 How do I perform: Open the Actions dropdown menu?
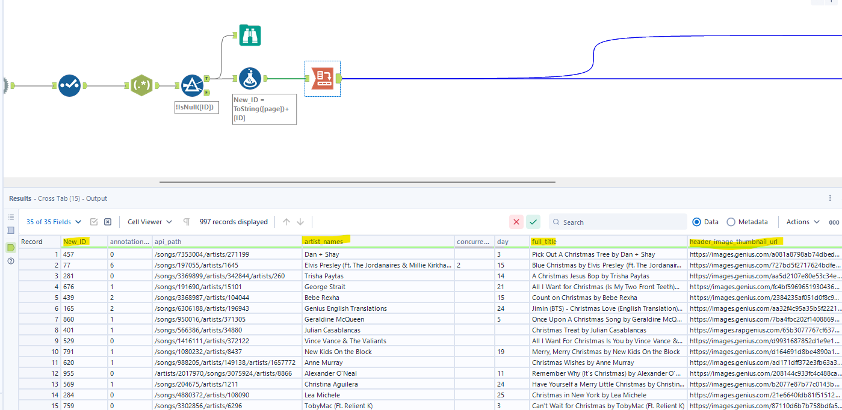pos(803,222)
